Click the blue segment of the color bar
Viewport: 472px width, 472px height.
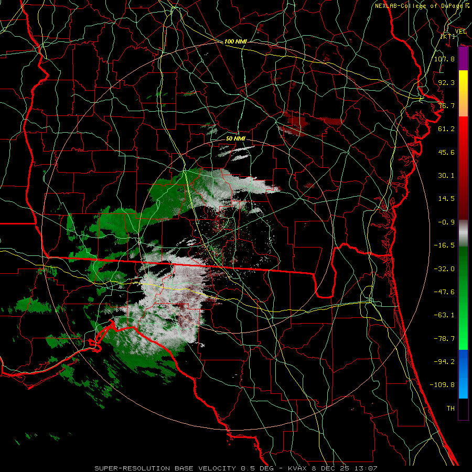(463, 374)
